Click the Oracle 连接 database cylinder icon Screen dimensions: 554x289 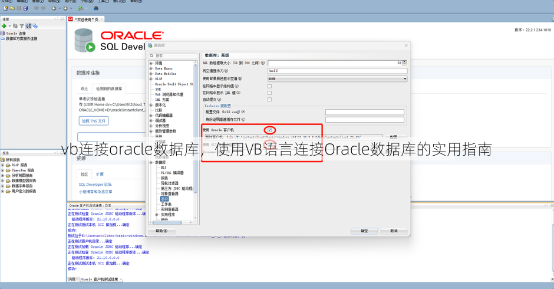[3, 33]
